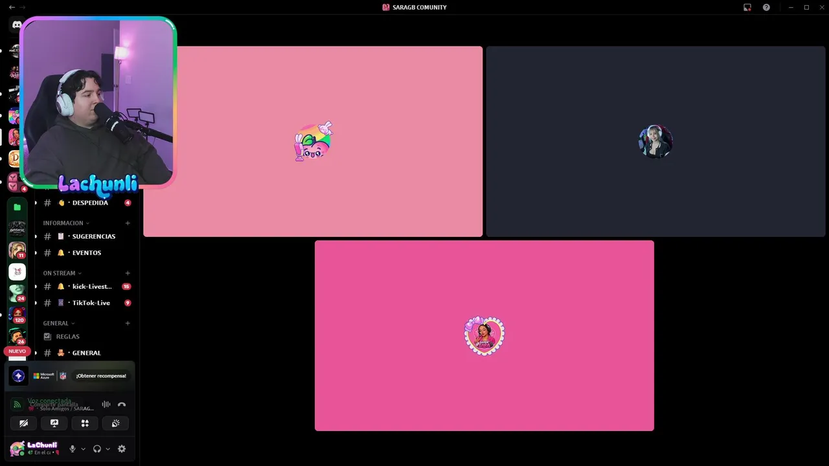Open the help question mark icon
The height and width of the screenshot is (466, 829).
click(766, 7)
